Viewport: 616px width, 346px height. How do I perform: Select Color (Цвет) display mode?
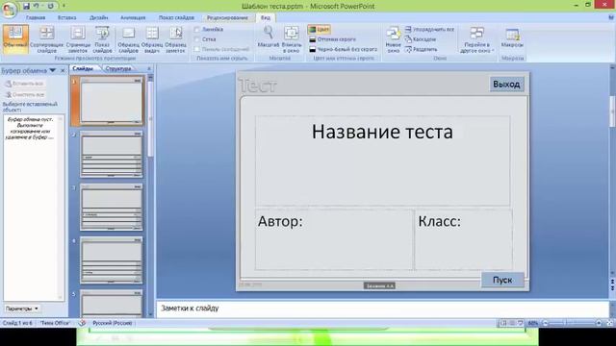[x=319, y=30]
